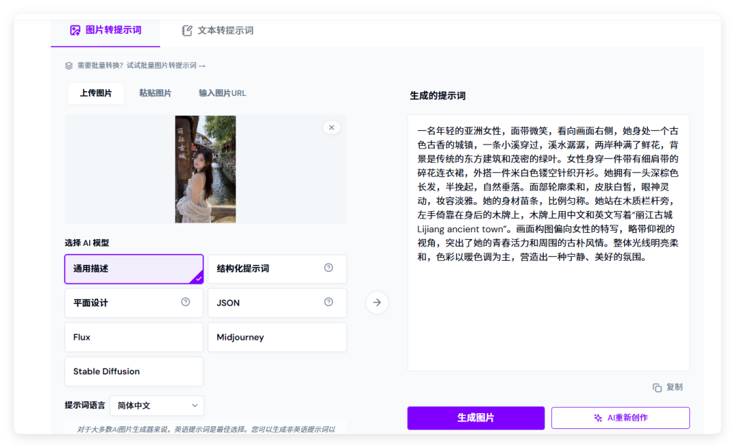Click the round arrow generate button
Screen dimensions: 735x448
pyautogui.click(x=377, y=302)
